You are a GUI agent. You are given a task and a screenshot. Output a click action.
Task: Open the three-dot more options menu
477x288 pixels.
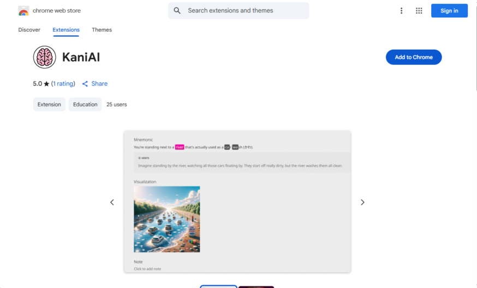401,11
